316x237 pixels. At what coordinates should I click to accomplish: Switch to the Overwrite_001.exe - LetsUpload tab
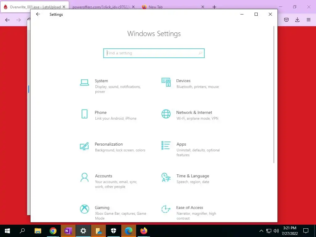(x=35, y=7)
